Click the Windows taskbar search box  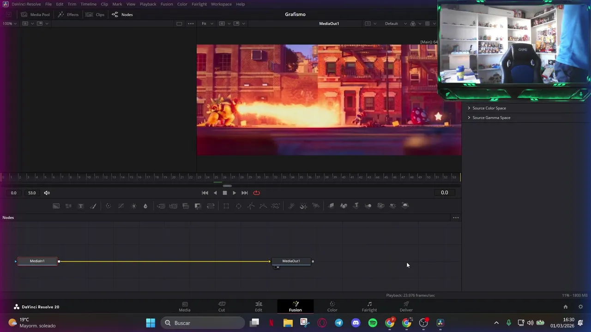point(203,323)
